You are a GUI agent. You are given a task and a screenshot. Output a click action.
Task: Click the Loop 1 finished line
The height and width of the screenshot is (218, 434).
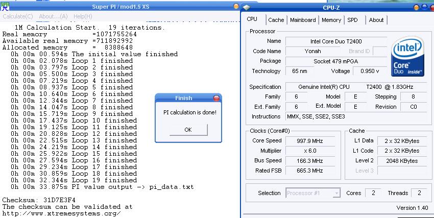(x=71, y=61)
